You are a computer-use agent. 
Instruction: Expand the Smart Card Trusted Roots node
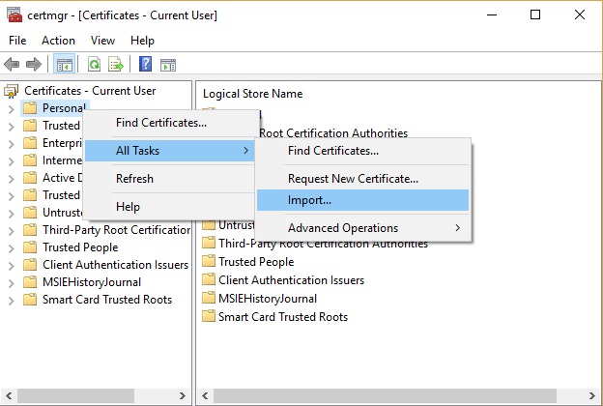tap(11, 300)
